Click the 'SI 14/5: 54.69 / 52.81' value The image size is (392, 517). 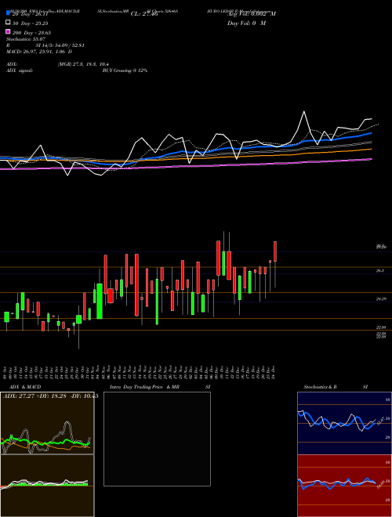[60, 45]
